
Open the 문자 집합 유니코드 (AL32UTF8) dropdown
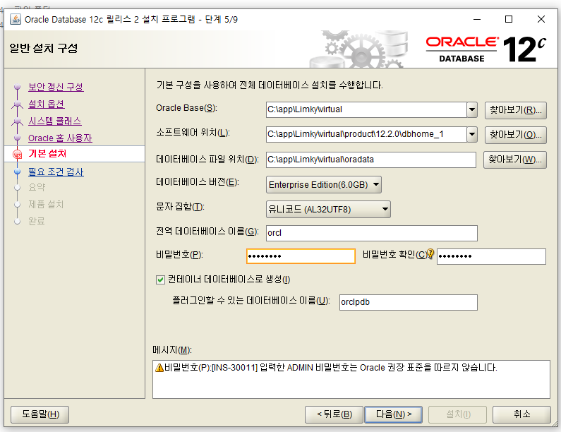(328, 210)
